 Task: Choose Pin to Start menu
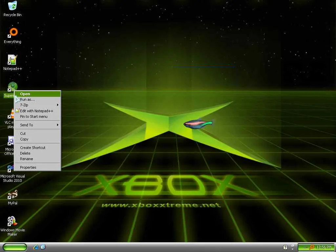click(x=38, y=116)
